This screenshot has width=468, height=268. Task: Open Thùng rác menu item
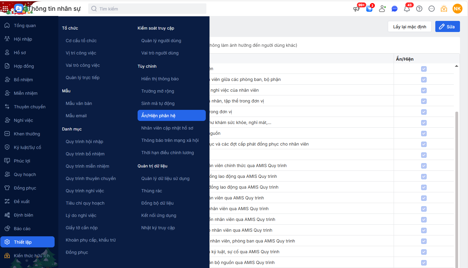coord(151,191)
